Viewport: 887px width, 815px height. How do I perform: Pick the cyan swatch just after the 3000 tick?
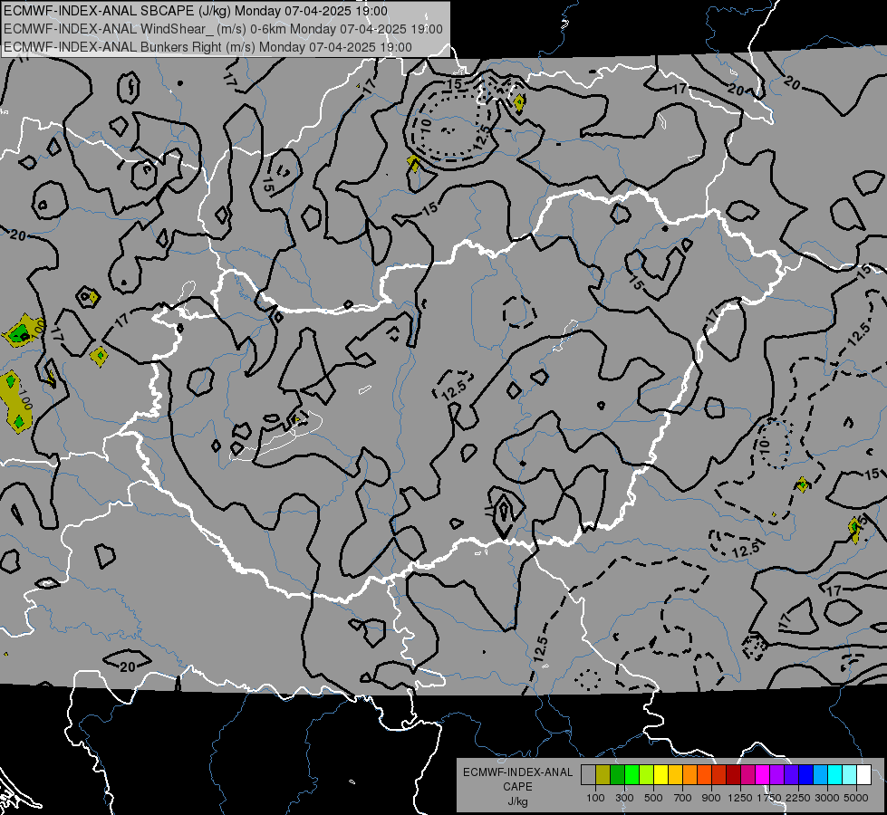tap(835, 775)
